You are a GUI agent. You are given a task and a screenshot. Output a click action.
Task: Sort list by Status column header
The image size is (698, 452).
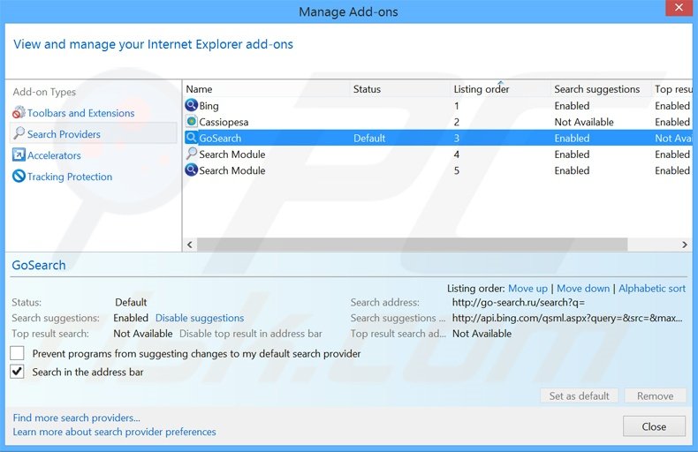click(399, 89)
